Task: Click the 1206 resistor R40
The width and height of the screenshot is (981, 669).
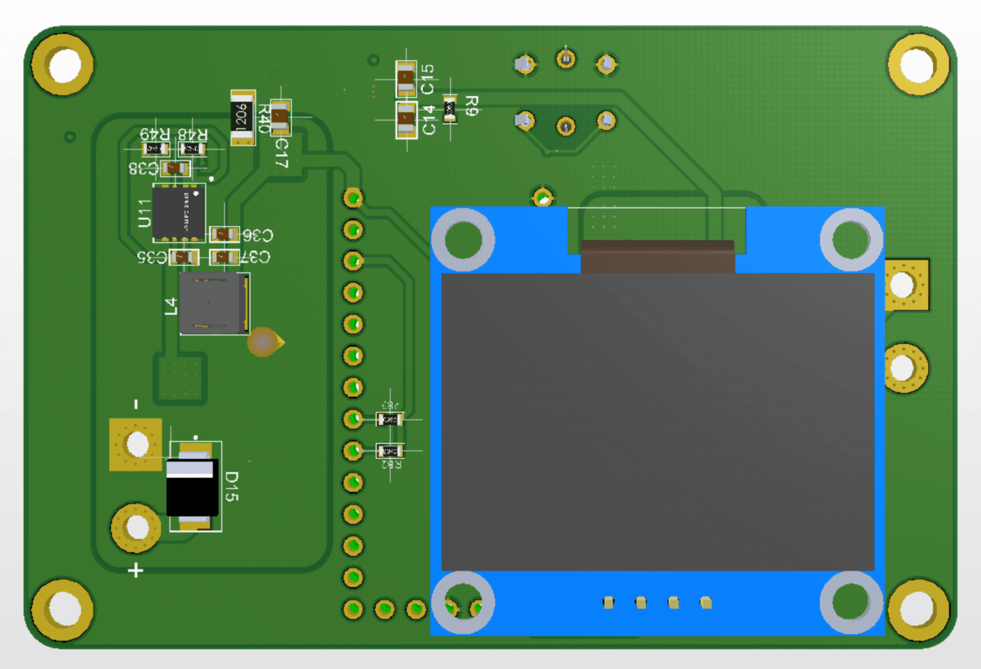Action: pyautogui.click(x=242, y=117)
